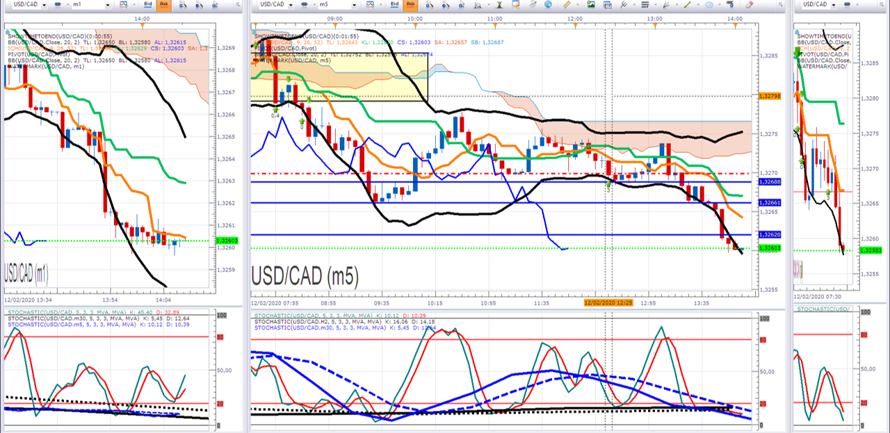The width and height of the screenshot is (890, 433).
Task: Toggle Bid price mode in m1 chart
Action: point(148,5)
